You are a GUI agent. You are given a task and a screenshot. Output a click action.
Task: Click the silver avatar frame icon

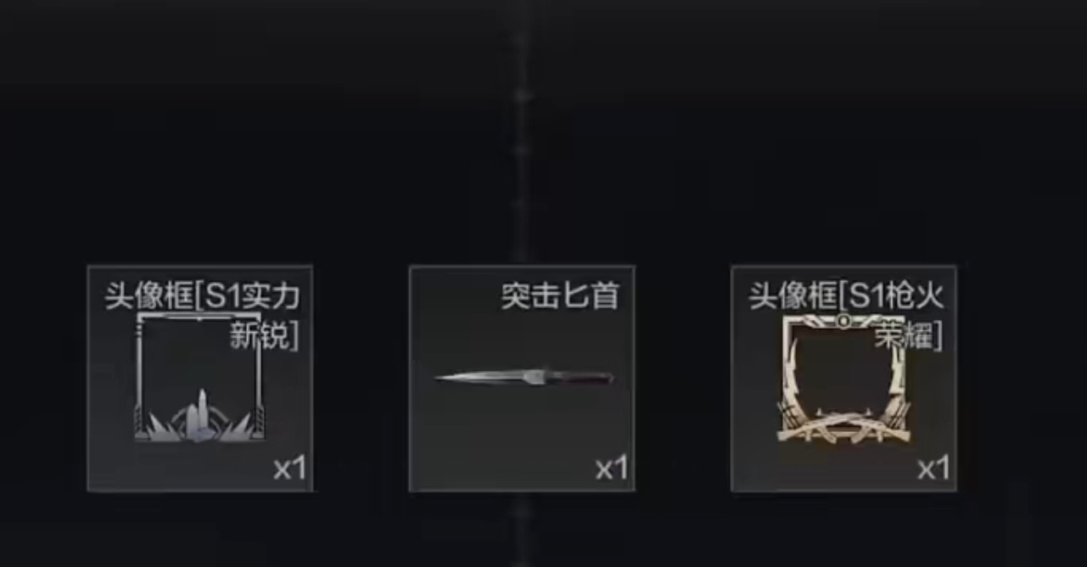(199, 377)
